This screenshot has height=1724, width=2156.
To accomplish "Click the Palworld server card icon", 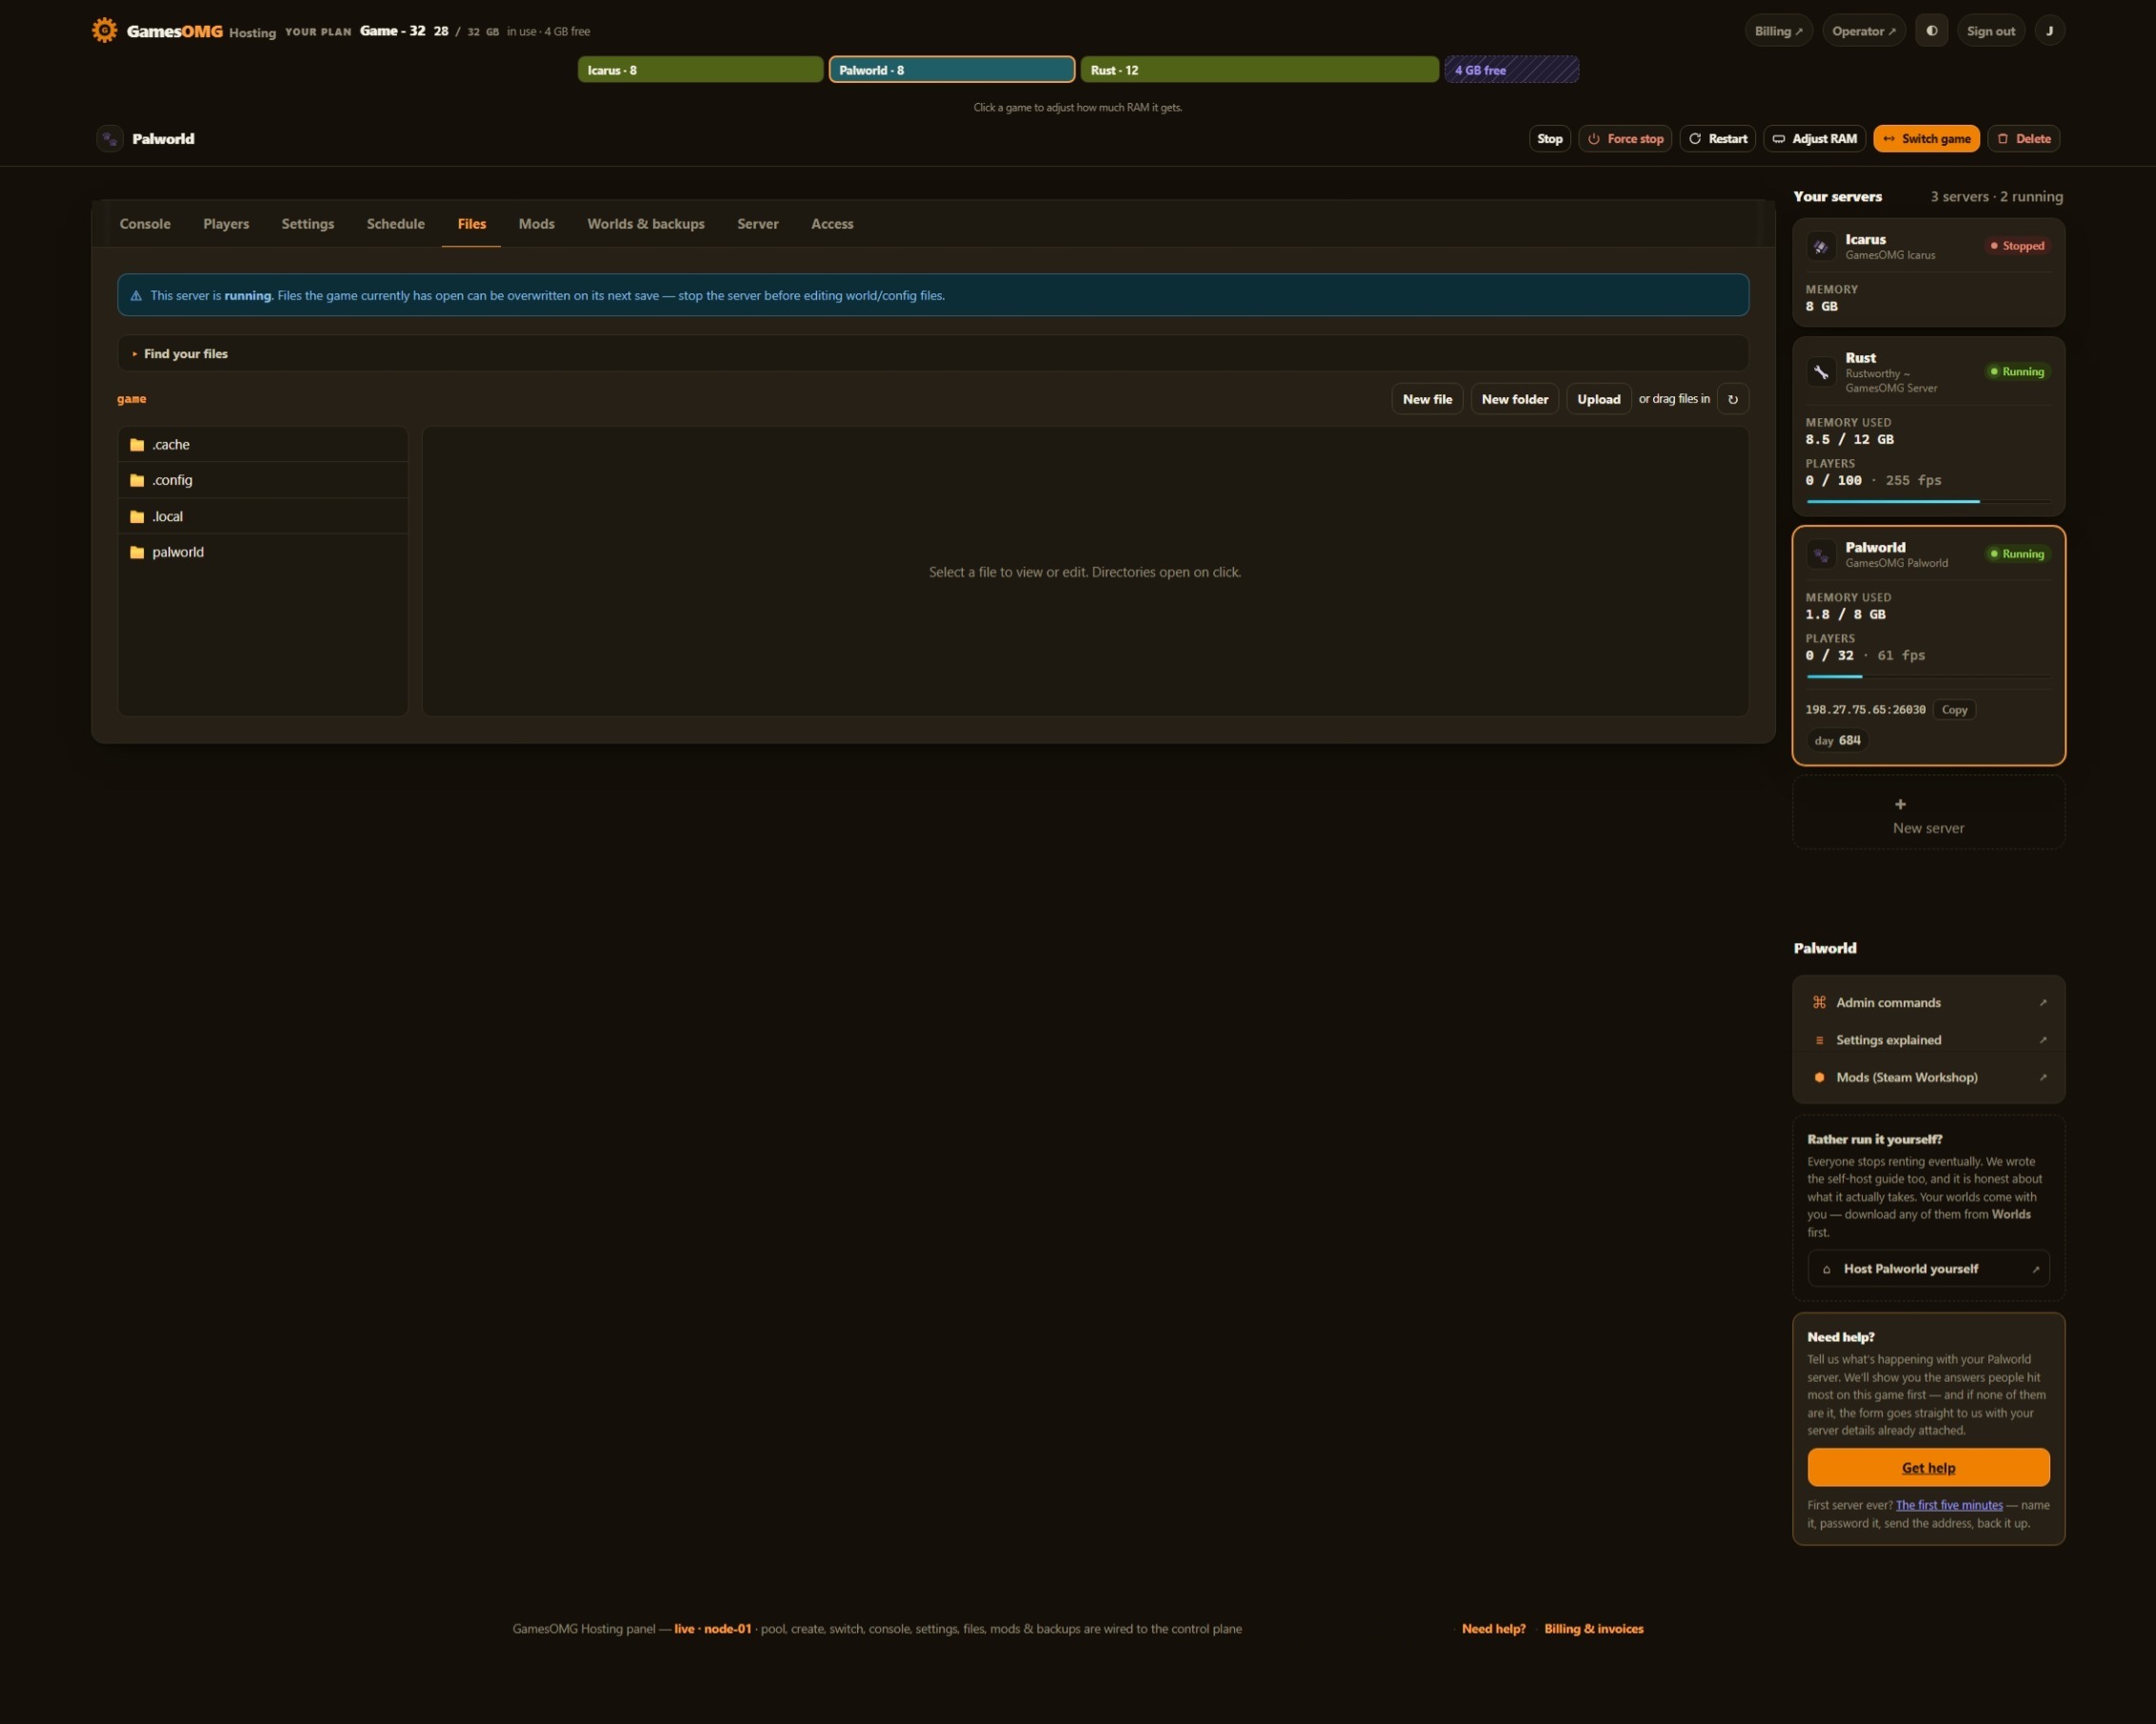I will (1821, 554).
